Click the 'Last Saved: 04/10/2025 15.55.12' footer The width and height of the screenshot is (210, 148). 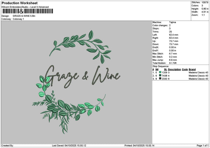(69, 146)
